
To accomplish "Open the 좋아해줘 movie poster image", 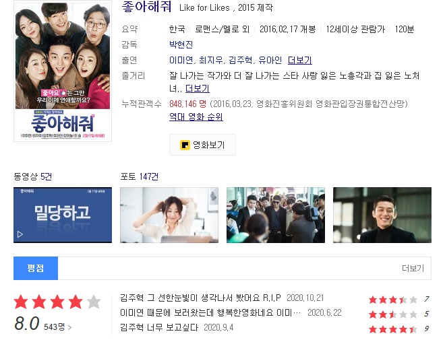I will pos(63,71).
